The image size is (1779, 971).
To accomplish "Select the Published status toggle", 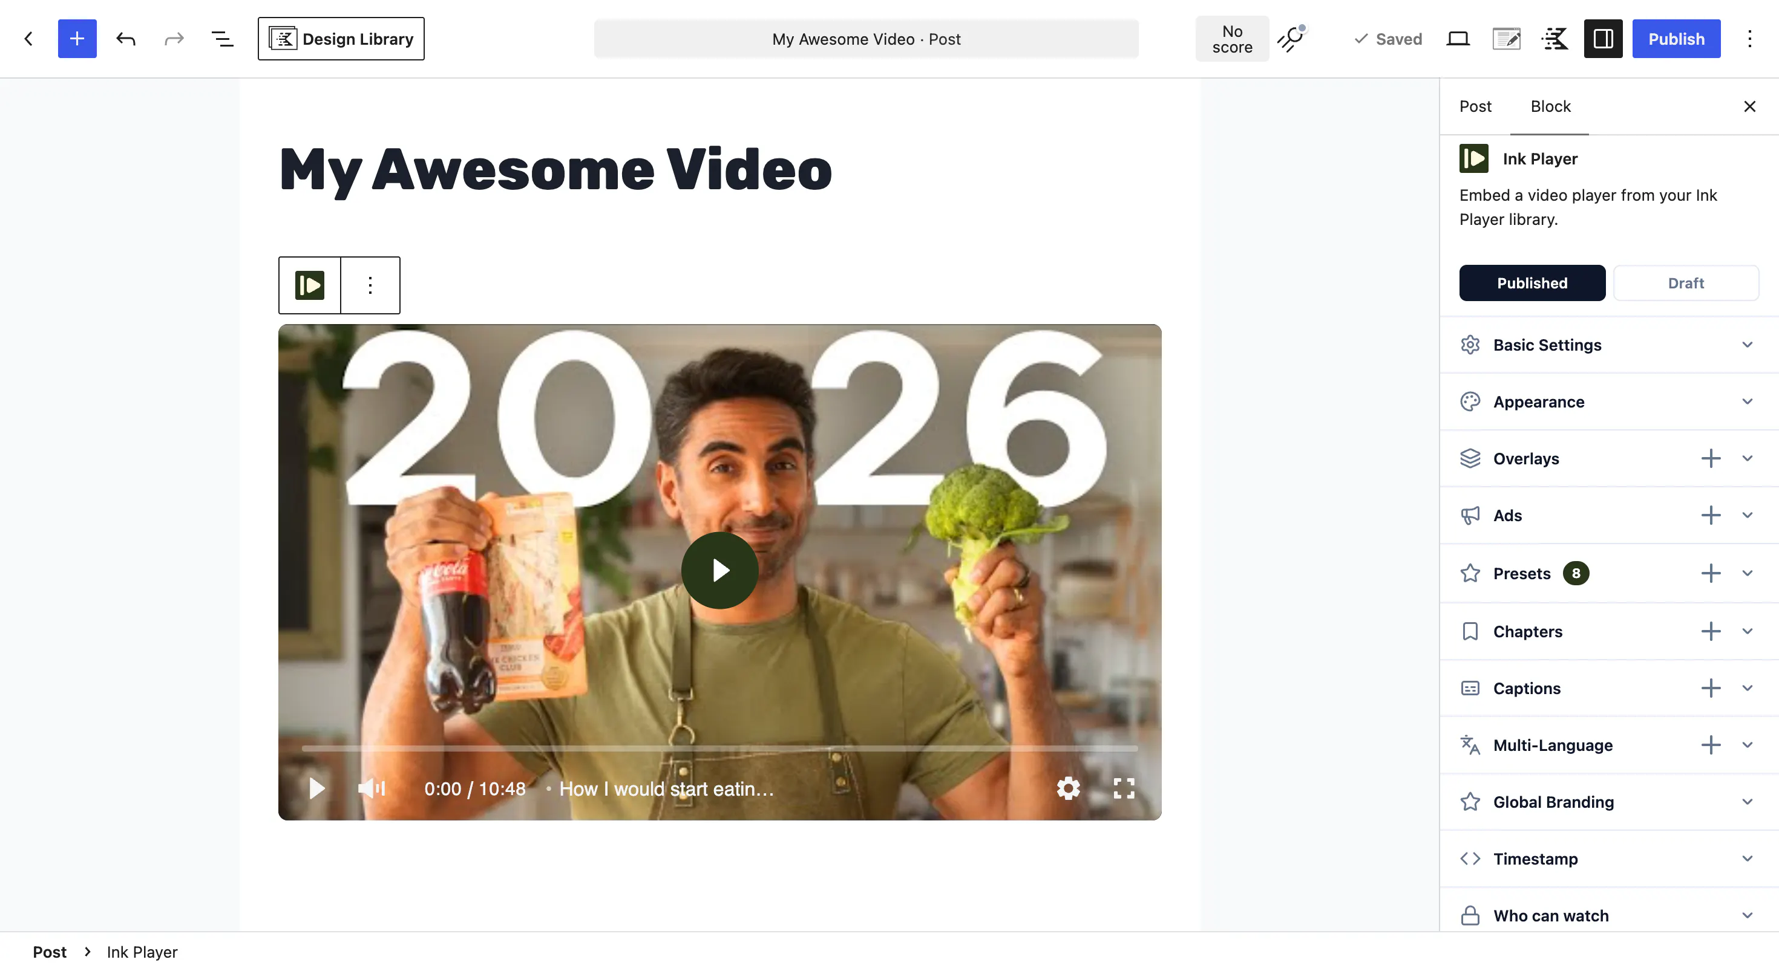I will click(1532, 283).
